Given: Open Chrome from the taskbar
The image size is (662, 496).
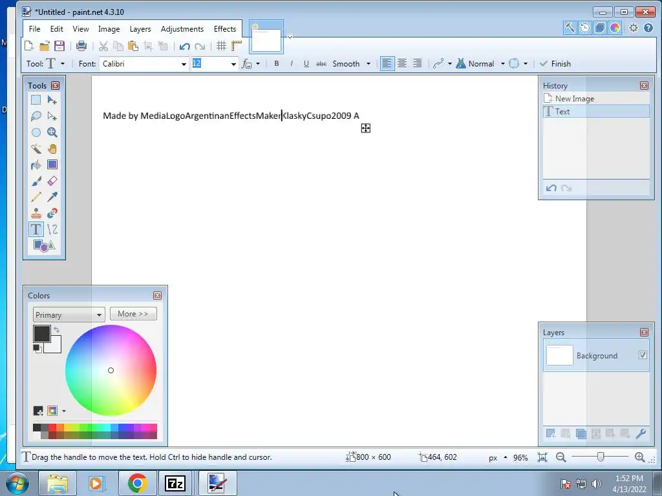Looking at the screenshot, I should click(137, 483).
